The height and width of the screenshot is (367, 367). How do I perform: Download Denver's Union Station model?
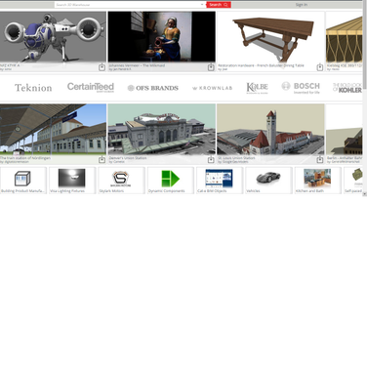pos(211,160)
